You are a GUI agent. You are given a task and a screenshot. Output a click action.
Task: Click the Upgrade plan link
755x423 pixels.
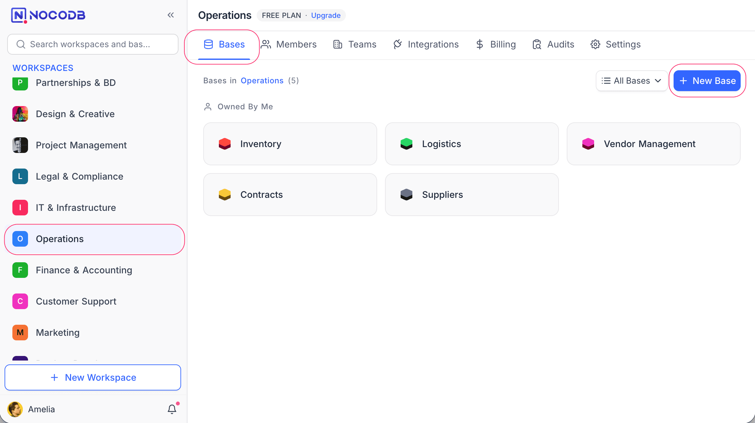click(326, 15)
